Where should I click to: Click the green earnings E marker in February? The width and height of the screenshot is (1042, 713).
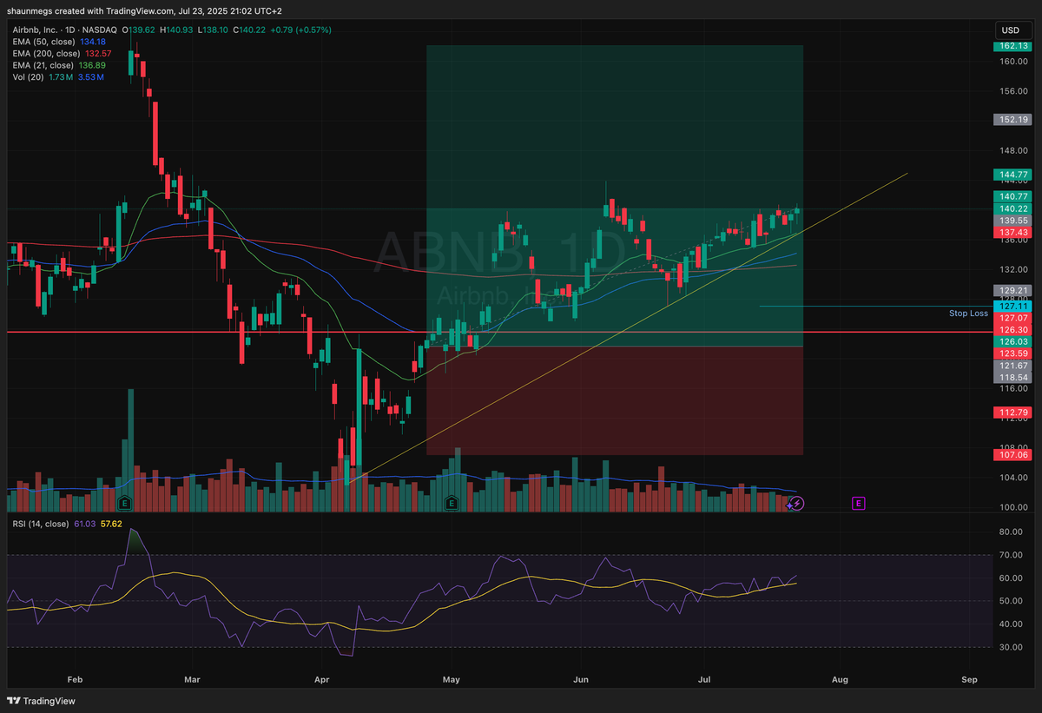pyautogui.click(x=125, y=503)
